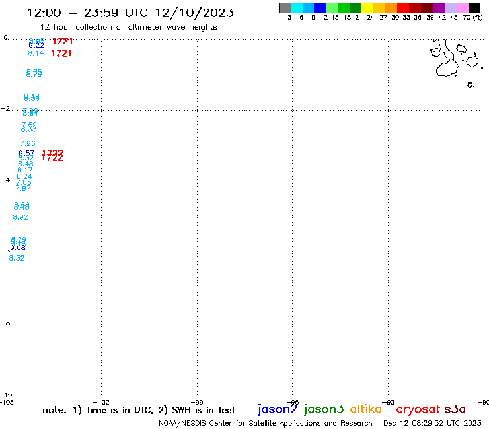This screenshot has height=429, width=489.
Task: Click the blue "jason2" satellite legend
Action: coord(278,409)
